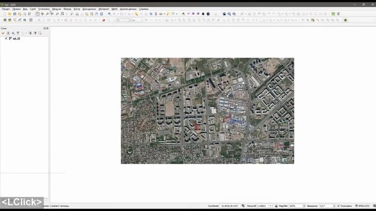Click the Coordinate input field
This screenshot has height=211, width=376.
pyautogui.click(x=230, y=206)
